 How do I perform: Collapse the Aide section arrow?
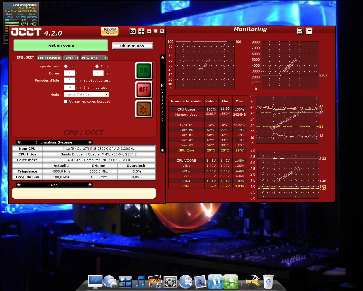click(90, 185)
